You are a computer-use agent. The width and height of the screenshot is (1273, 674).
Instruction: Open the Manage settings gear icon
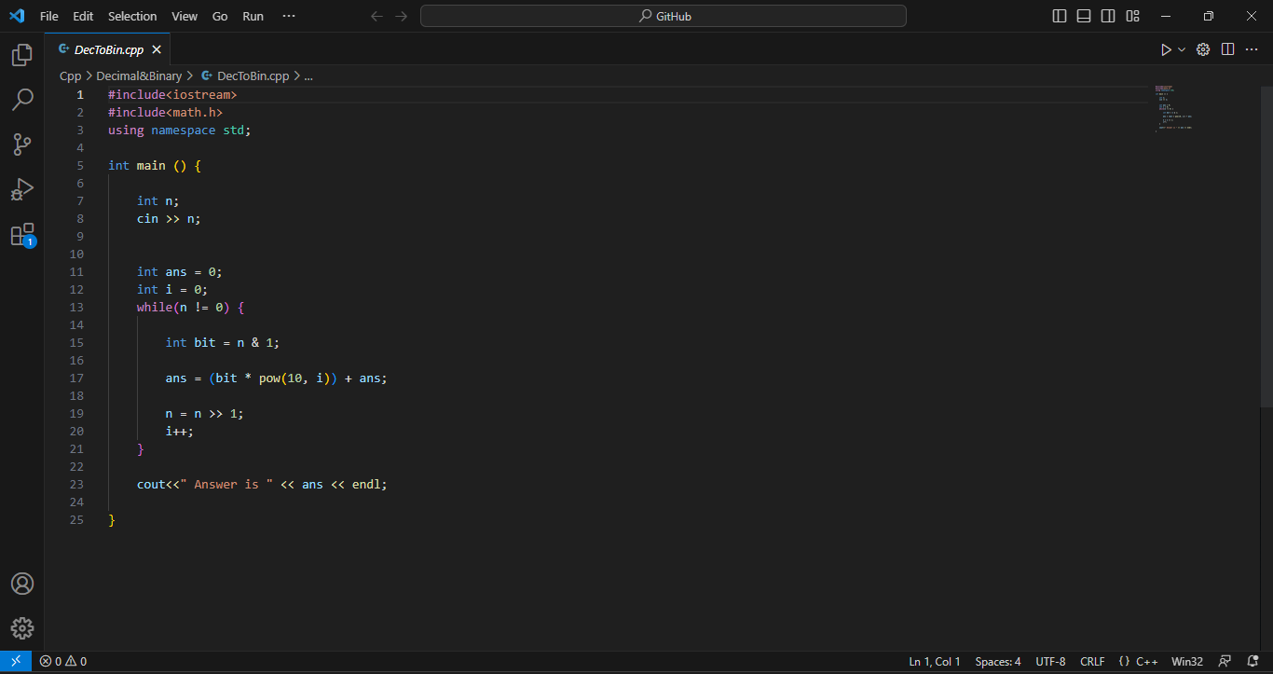point(22,627)
